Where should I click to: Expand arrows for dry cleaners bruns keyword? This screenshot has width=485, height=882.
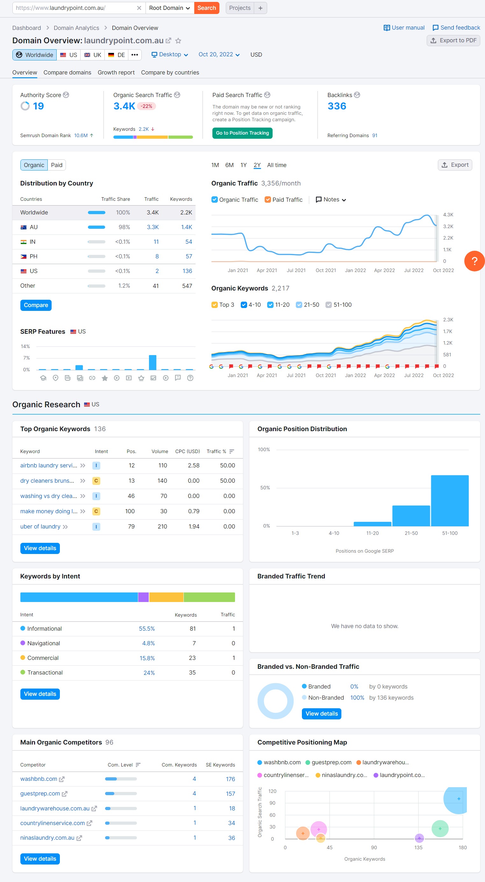click(x=82, y=481)
